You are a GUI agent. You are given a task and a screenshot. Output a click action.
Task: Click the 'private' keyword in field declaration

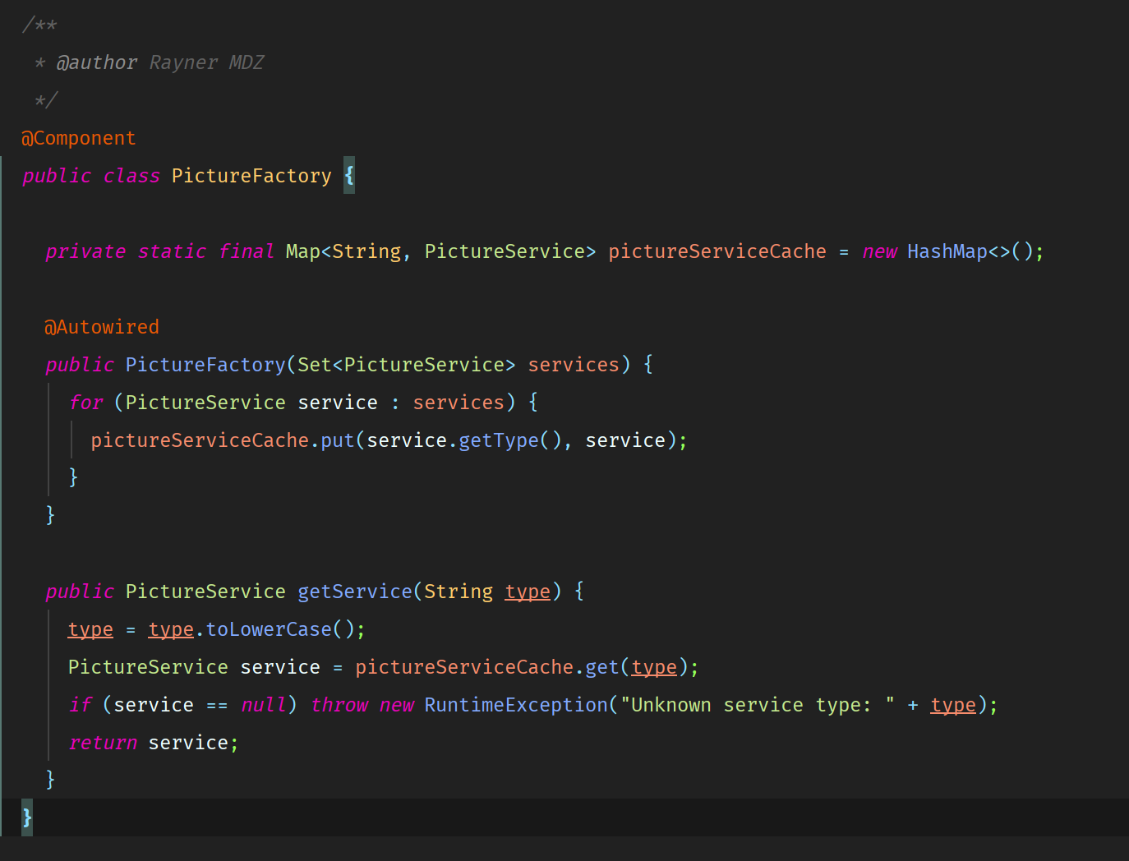tap(85, 251)
